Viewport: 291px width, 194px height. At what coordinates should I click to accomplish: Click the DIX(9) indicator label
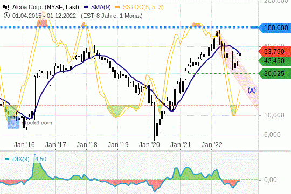[21, 159]
